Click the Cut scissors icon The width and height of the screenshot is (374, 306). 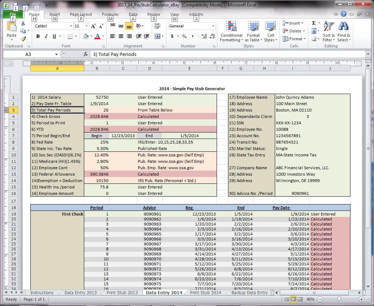(x=23, y=24)
